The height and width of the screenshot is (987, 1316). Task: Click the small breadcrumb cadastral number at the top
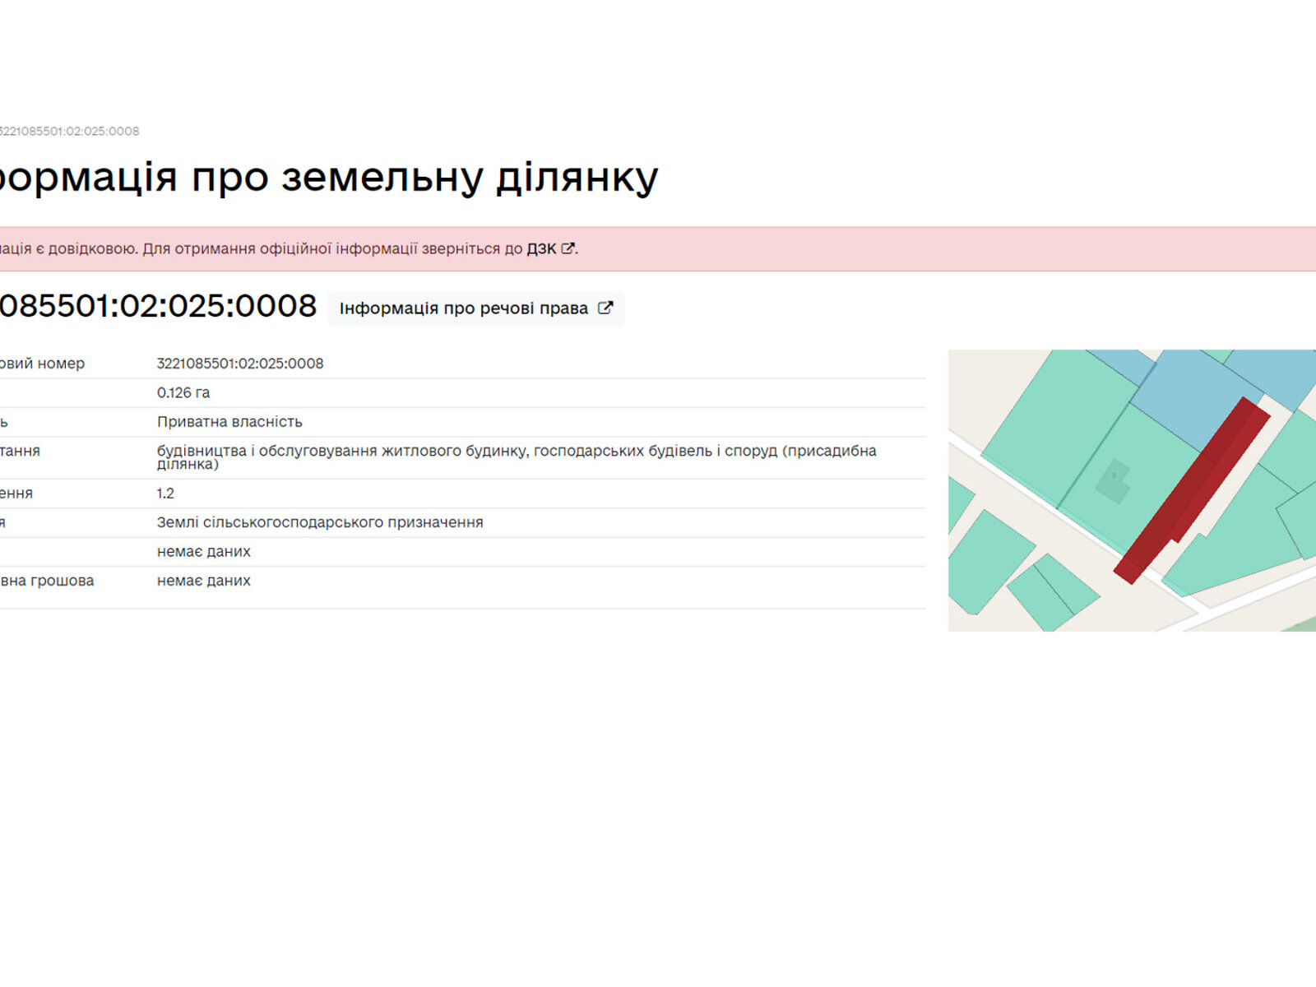point(69,131)
